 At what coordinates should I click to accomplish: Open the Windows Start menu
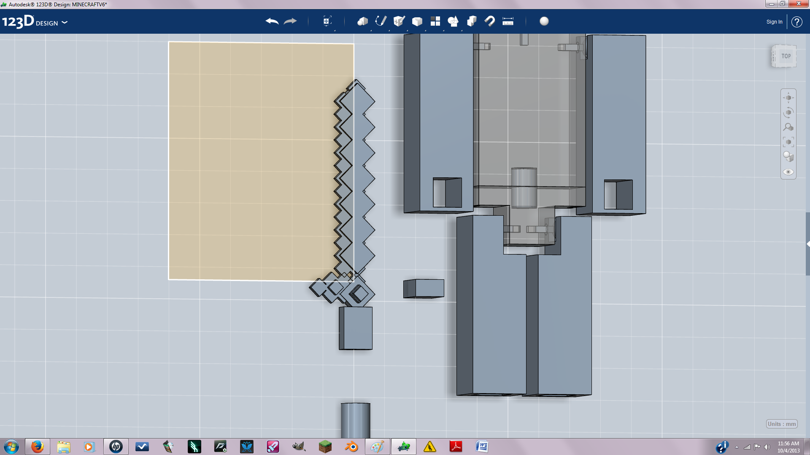pos(11,447)
